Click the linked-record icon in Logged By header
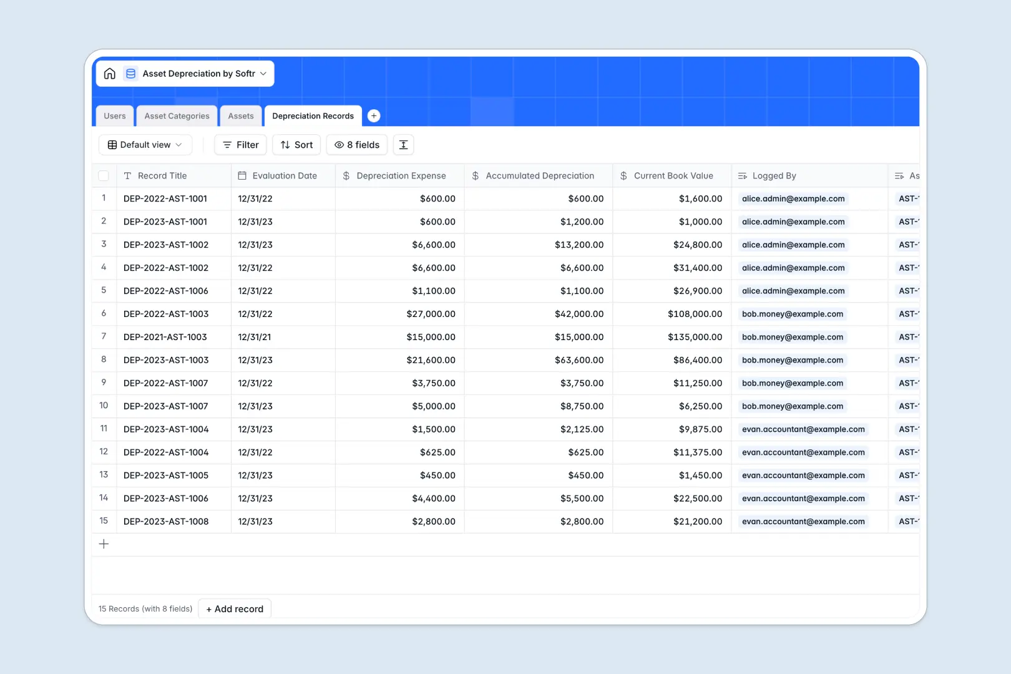The width and height of the screenshot is (1011, 674). tap(743, 176)
